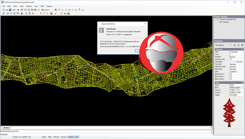Open the Axis menu
This screenshot has width=245, height=139.
pyautogui.click(x=36, y=6)
